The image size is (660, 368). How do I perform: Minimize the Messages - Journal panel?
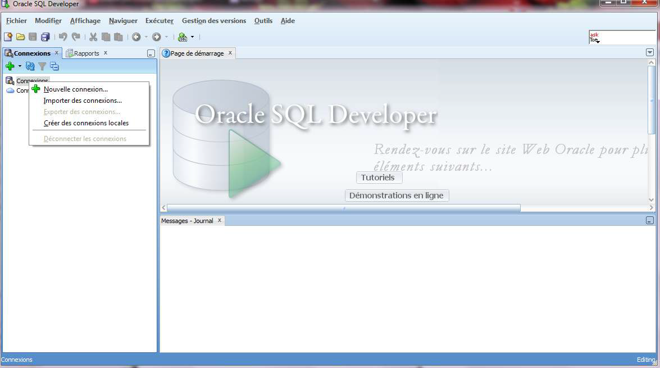(649, 221)
